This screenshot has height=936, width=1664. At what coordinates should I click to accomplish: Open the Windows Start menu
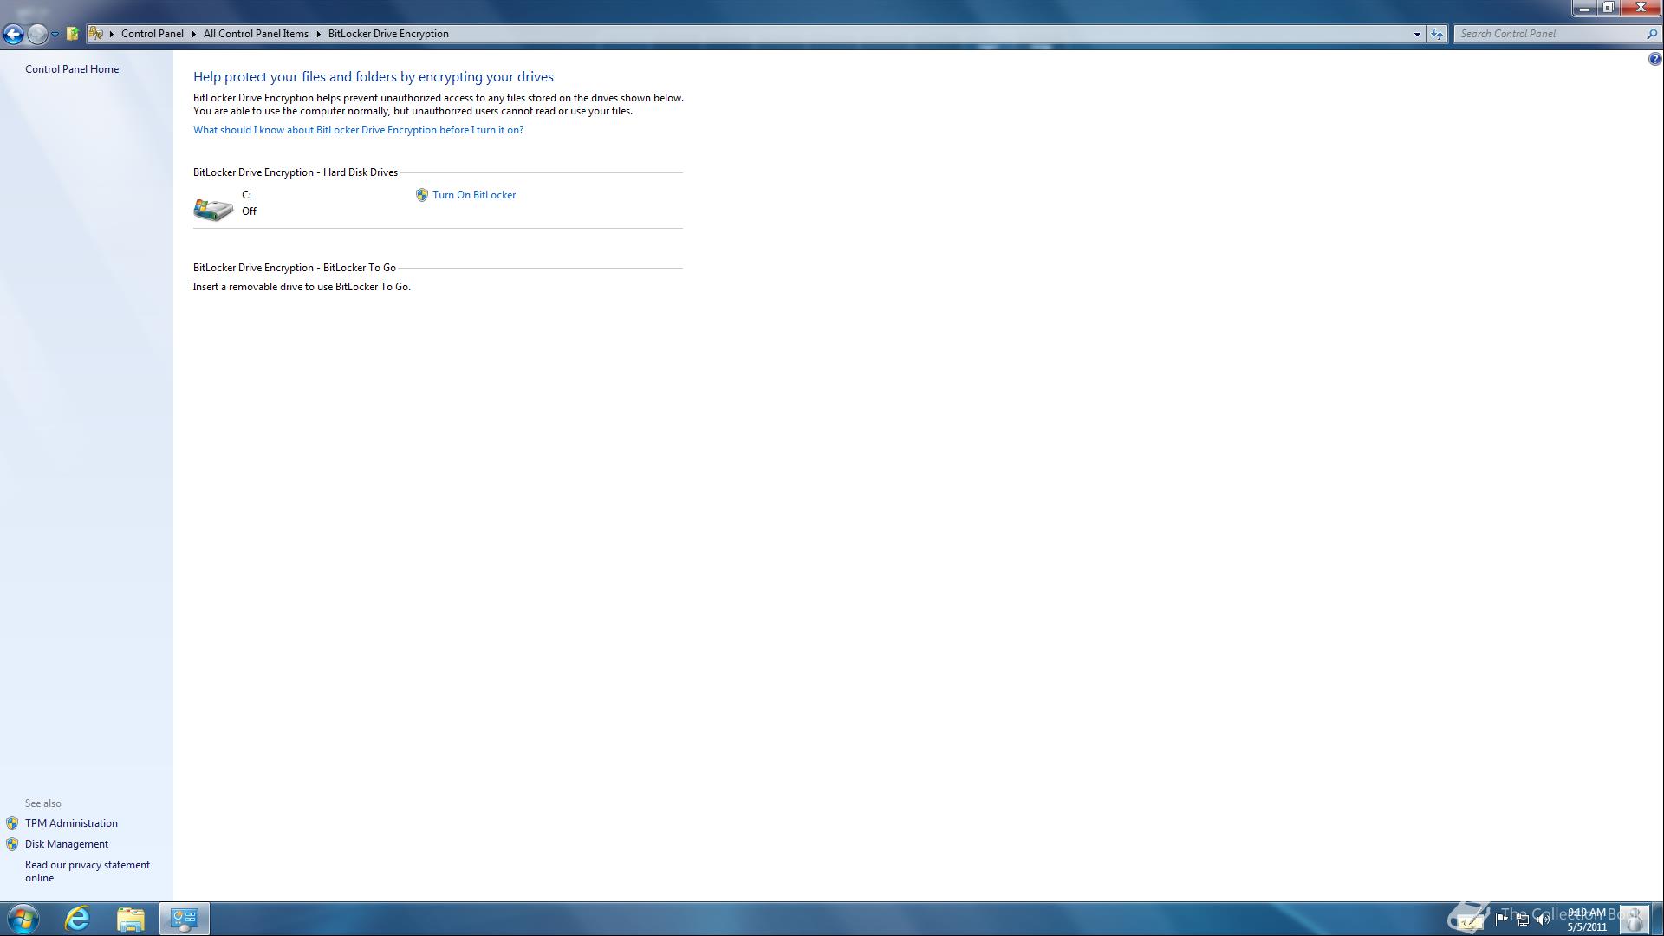click(x=23, y=919)
